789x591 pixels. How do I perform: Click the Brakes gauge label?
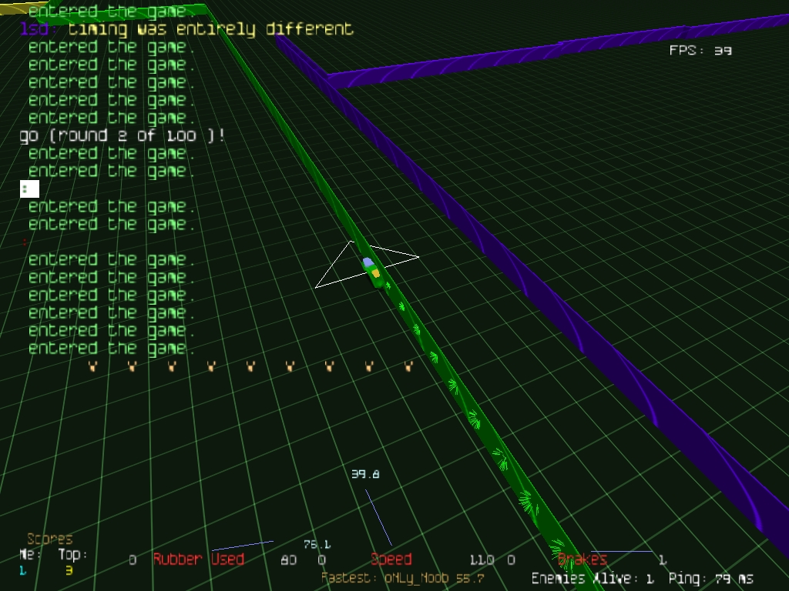tap(582, 559)
